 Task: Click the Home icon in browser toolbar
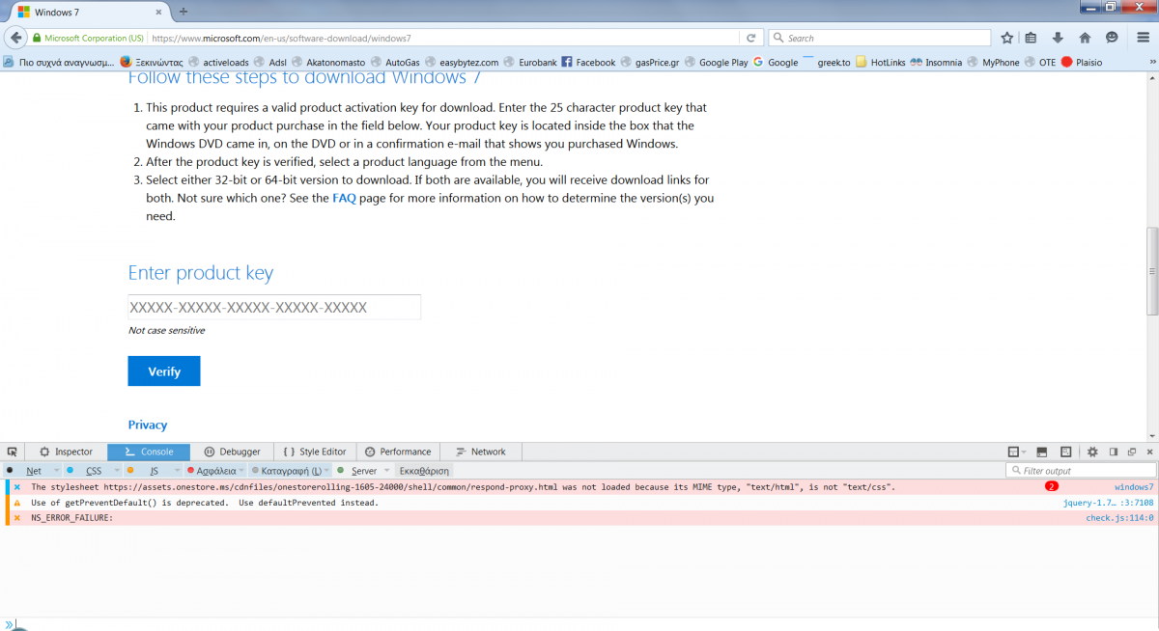point(1085,38)
